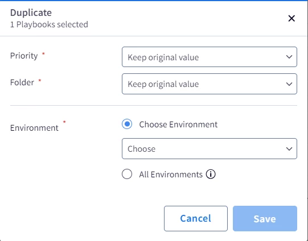Select the Choose Environment radio button

coord(127,124)
